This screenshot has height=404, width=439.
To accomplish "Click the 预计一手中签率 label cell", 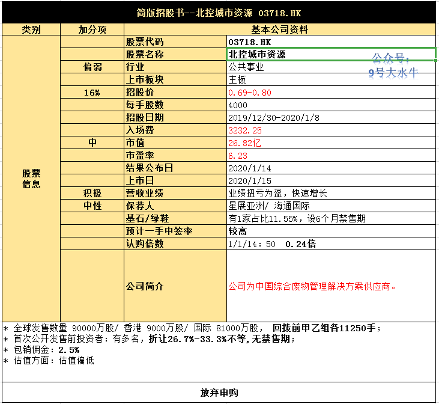I will pos(175,231).
